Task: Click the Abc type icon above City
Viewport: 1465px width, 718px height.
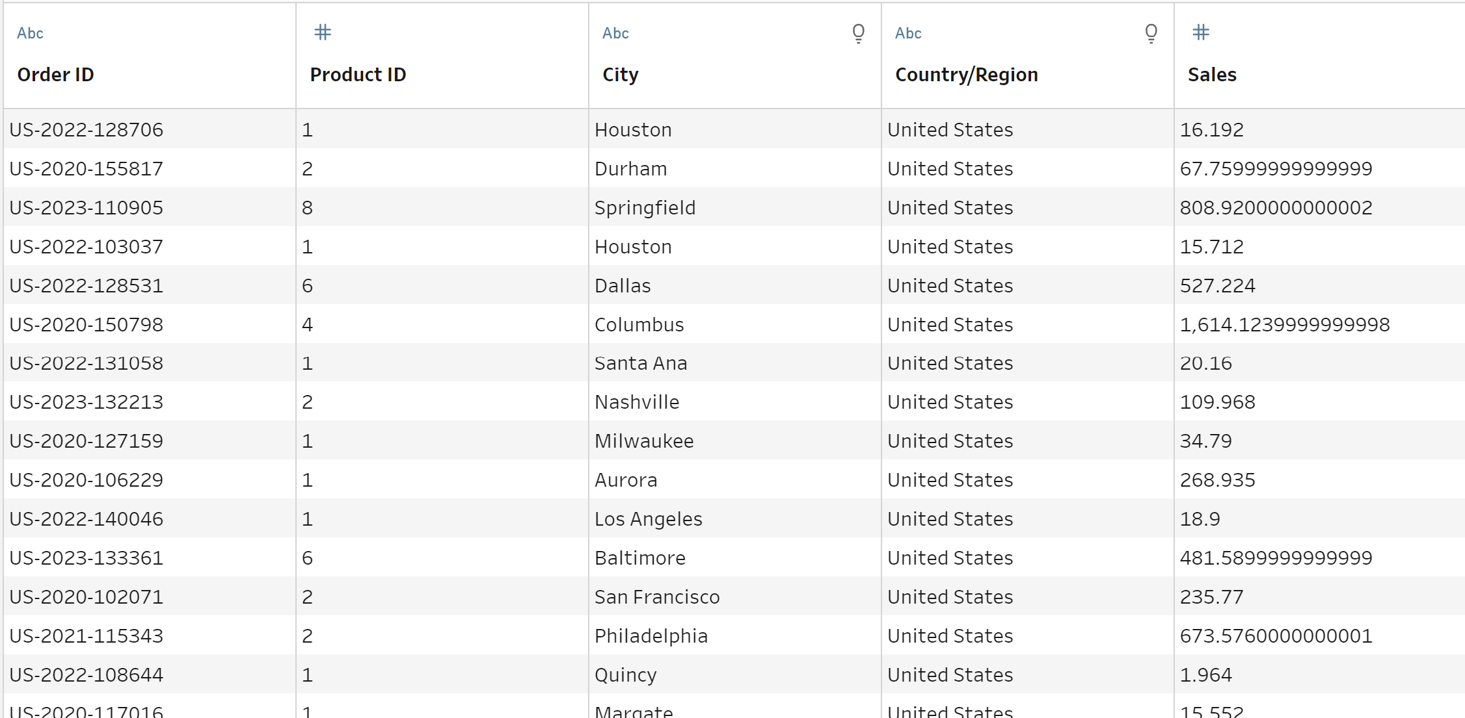Action: pos(615,33)
